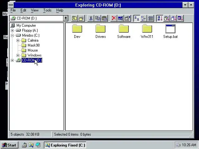The width and height of the screenshot is (199, 149).
Task: Paste from clipboard in the toolbar
Action: [104, 19]
